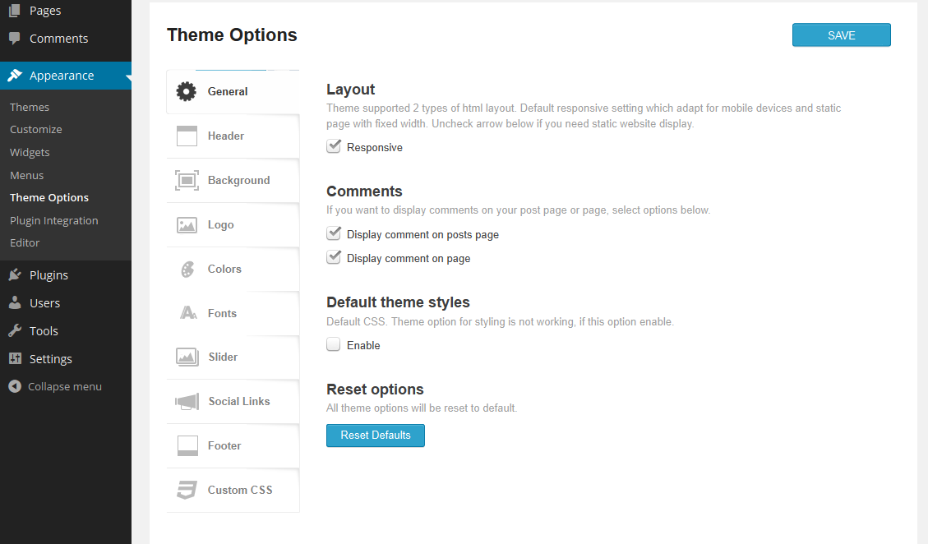Click the Reset Defaults button
928x544 pixels.
pyautogui.click(x=376, y=436)
